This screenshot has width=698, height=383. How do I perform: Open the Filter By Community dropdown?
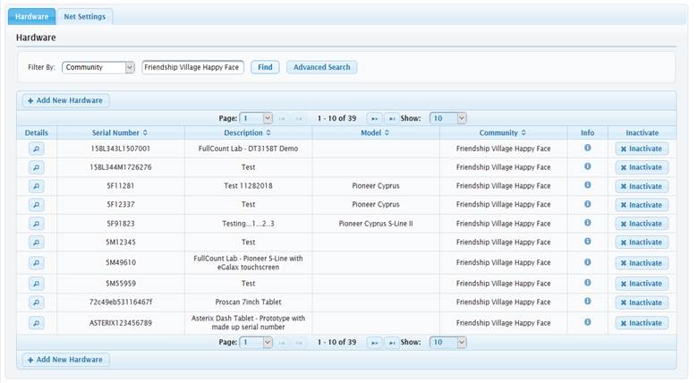(98, 67)
